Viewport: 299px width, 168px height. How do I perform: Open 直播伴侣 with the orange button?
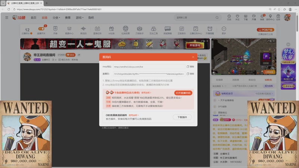[183, 93]
